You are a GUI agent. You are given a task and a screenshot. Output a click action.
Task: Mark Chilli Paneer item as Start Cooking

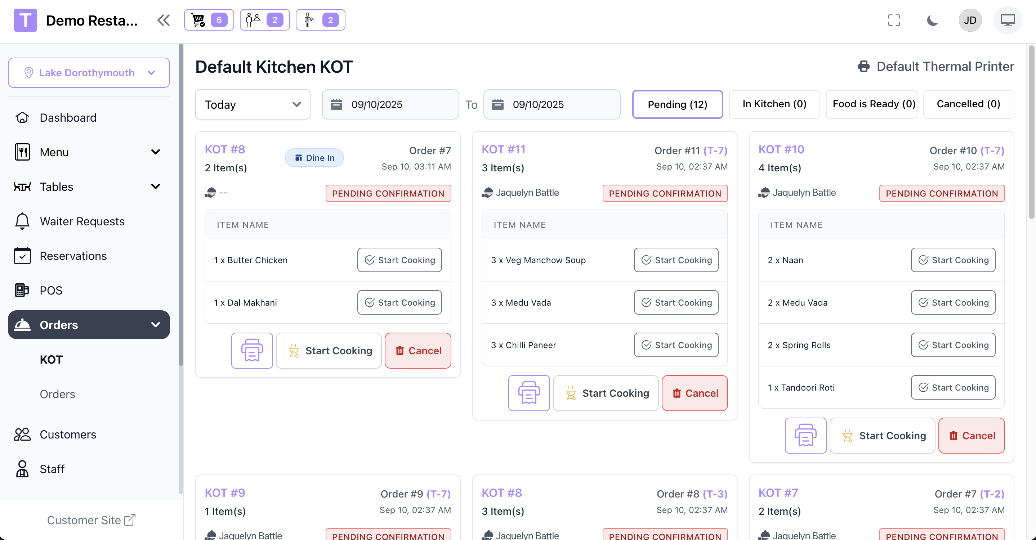[x=676, y=345]
